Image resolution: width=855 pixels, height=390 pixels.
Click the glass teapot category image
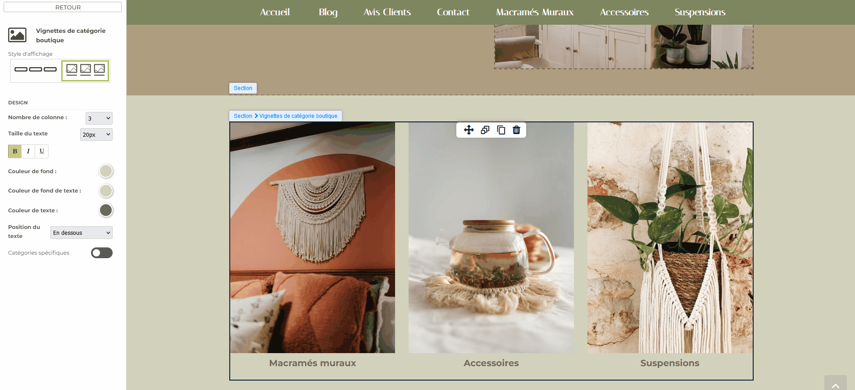pos(491,238)
